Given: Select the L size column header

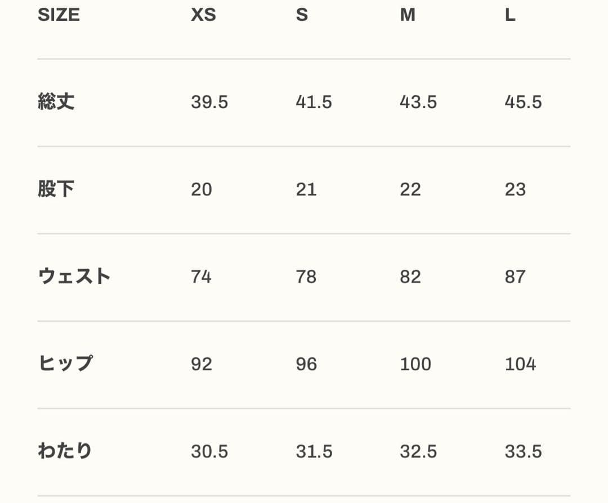Looking at the screenshot, I should click(x=509, y=15).
